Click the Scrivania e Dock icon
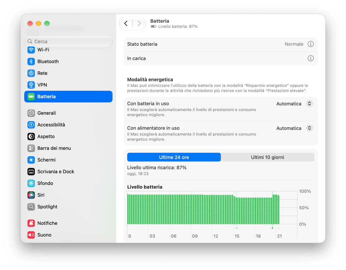 point(31,172)
